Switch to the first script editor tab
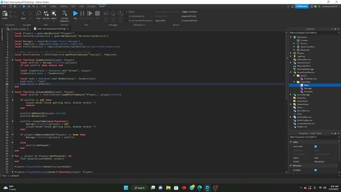Viewport: 341px width, 192px height. point(18,29)
